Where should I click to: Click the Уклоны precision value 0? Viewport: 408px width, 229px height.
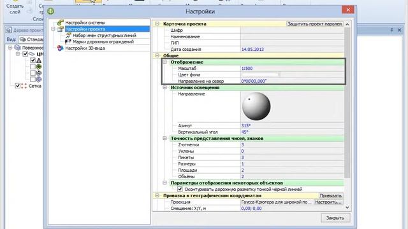tap(242, 151)
